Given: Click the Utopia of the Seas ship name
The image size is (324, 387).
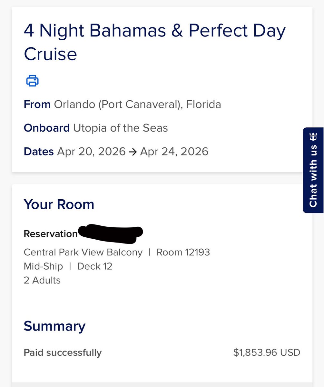Looking at the screenshot, I should point(120,128).
